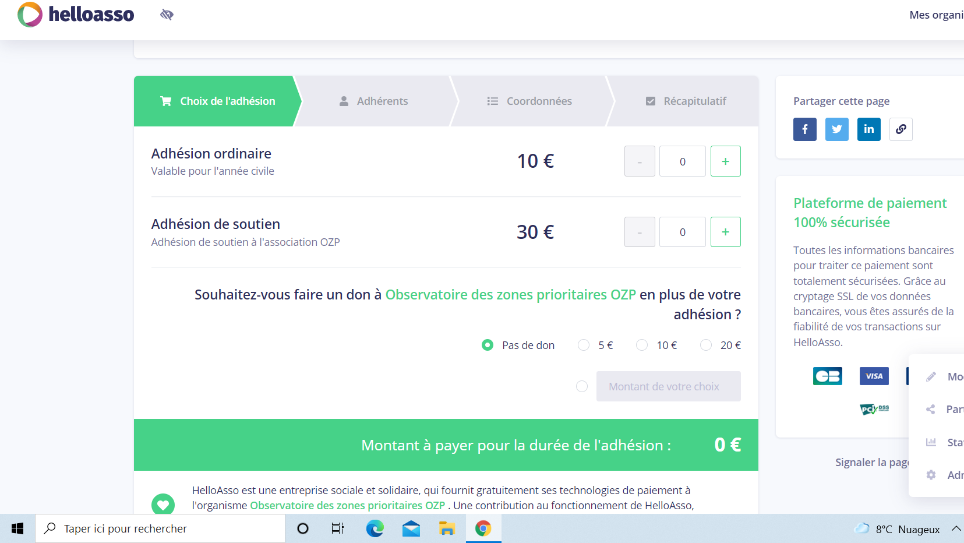Open the Observatoire des zones prioritaires OZP link
Screen dimensions: 964x543
(510, 294)
